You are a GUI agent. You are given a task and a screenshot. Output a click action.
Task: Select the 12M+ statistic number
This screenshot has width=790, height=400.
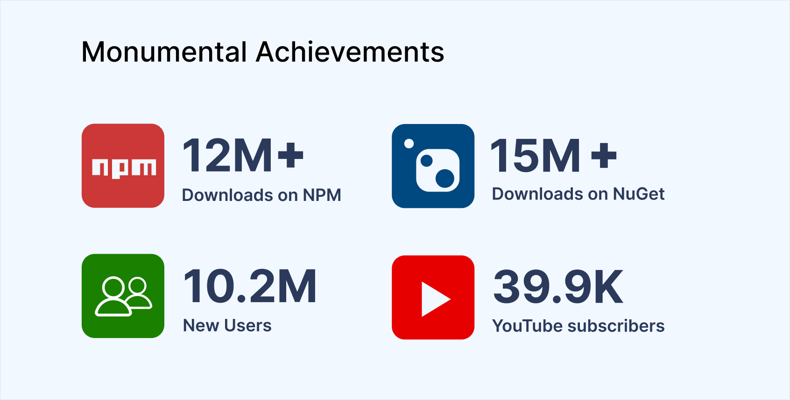(242, 155)
